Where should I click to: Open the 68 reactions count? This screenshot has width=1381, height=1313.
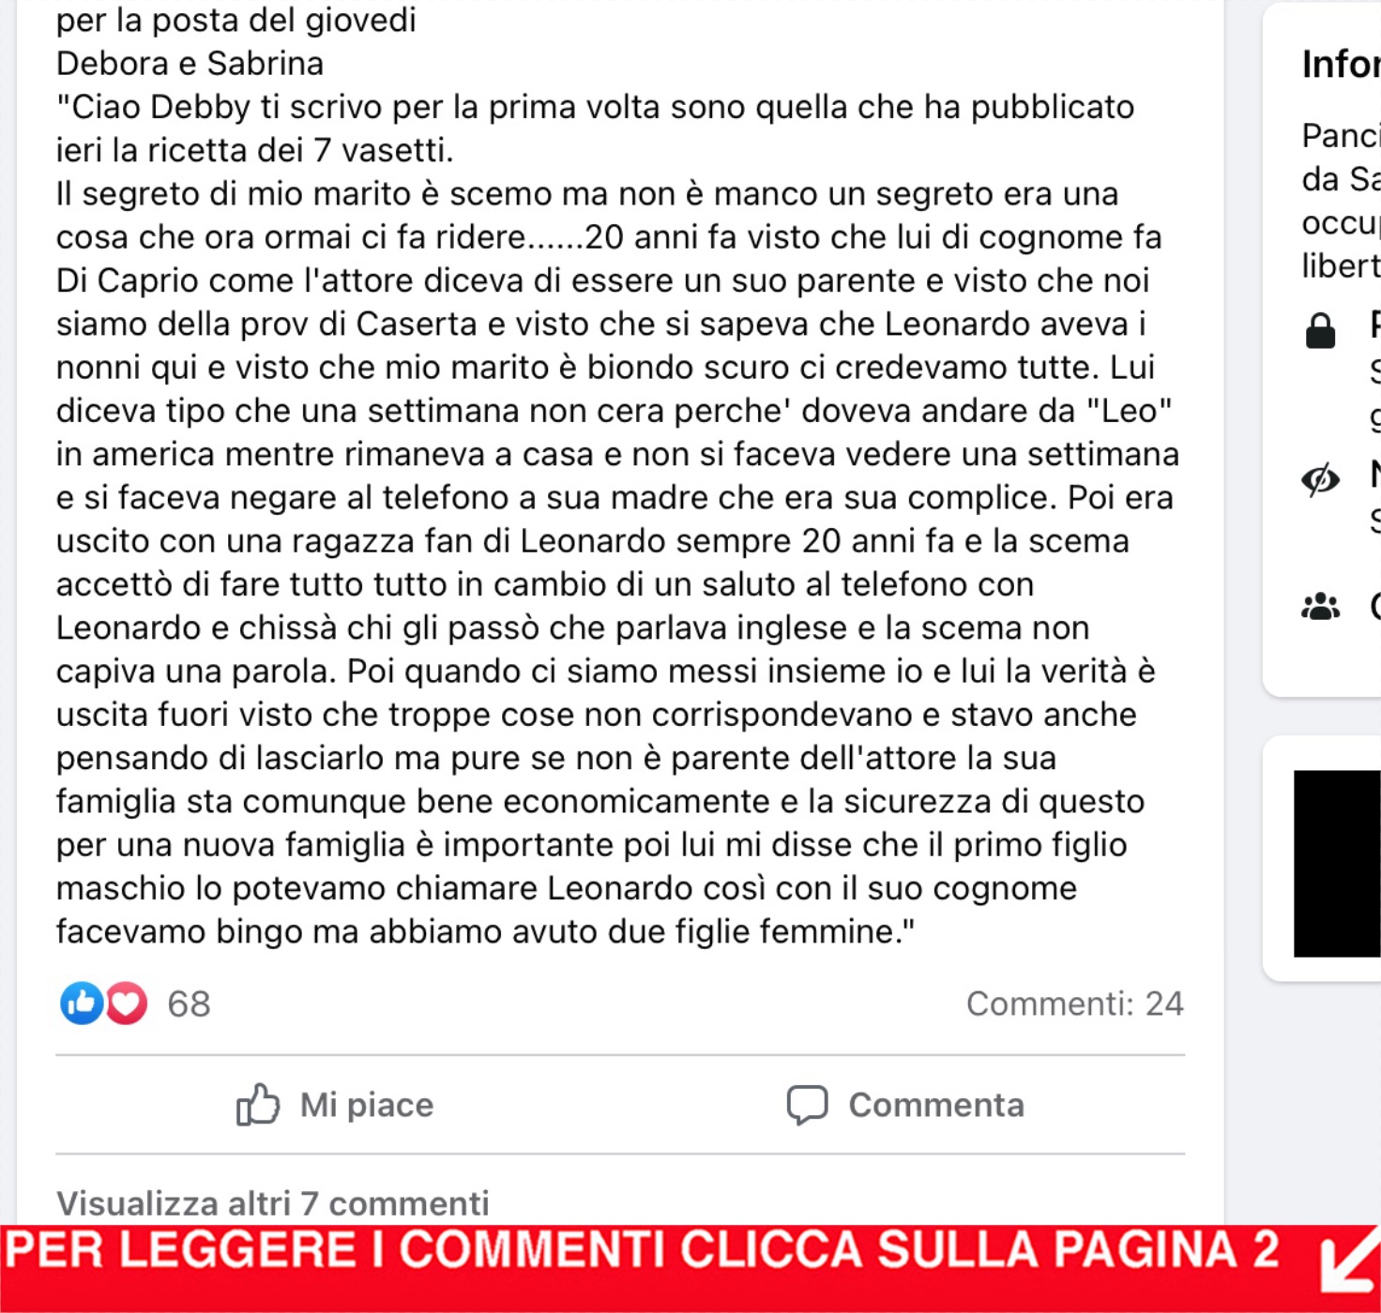[189, 1004]
